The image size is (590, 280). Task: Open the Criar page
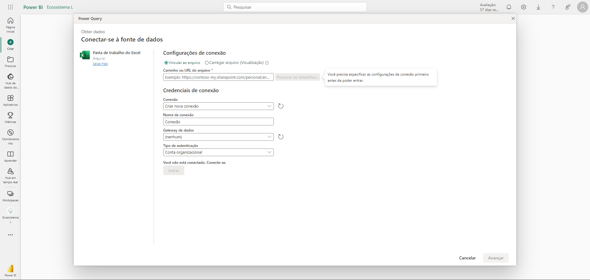[10, 45]
